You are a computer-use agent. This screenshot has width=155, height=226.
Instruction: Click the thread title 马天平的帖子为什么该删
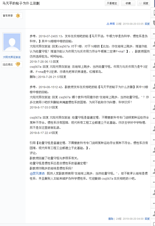tap(21, 3)
